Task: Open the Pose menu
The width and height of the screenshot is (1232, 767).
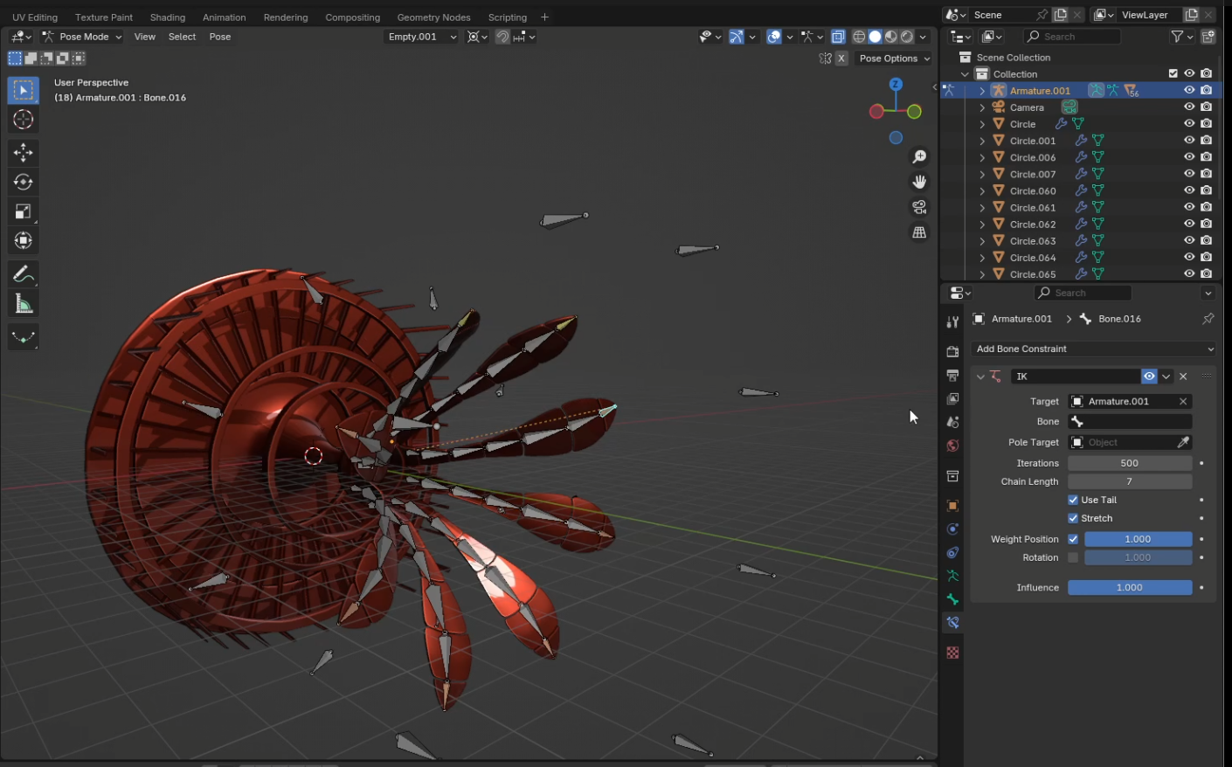Action: (x=220, y=37)
